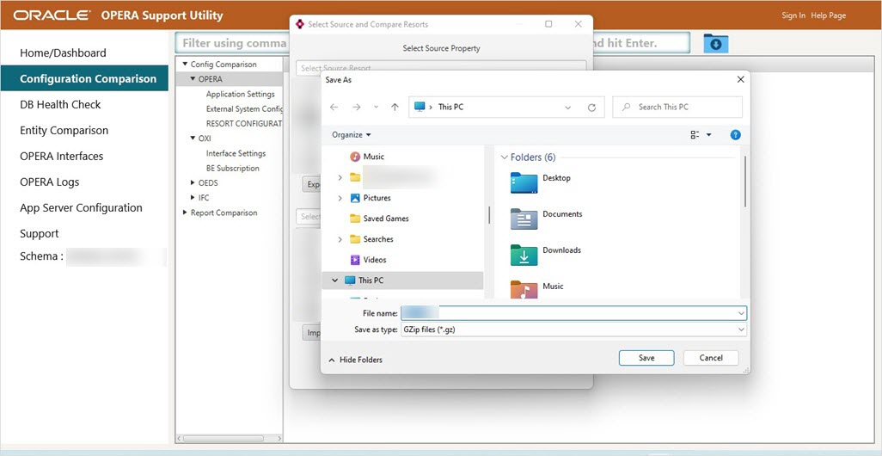The height and width of the screenshot is (456, 882).
Task: Expand the IFC tree node
Action: [x=193, y=198]
